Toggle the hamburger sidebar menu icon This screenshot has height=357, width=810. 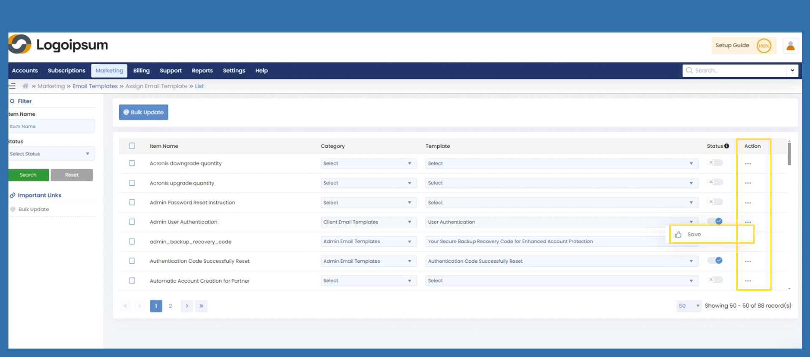(12, 86)
